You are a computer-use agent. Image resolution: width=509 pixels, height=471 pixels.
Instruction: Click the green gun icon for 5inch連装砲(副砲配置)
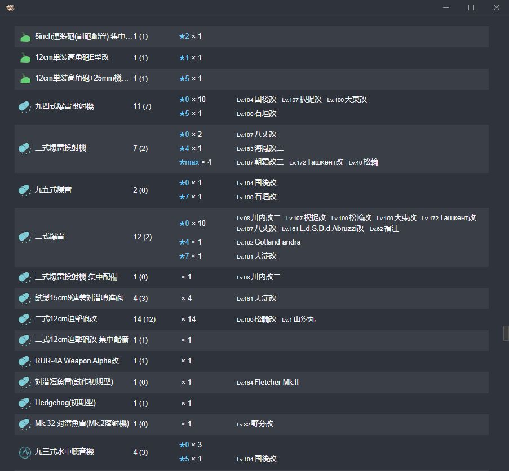pos(25,37)
